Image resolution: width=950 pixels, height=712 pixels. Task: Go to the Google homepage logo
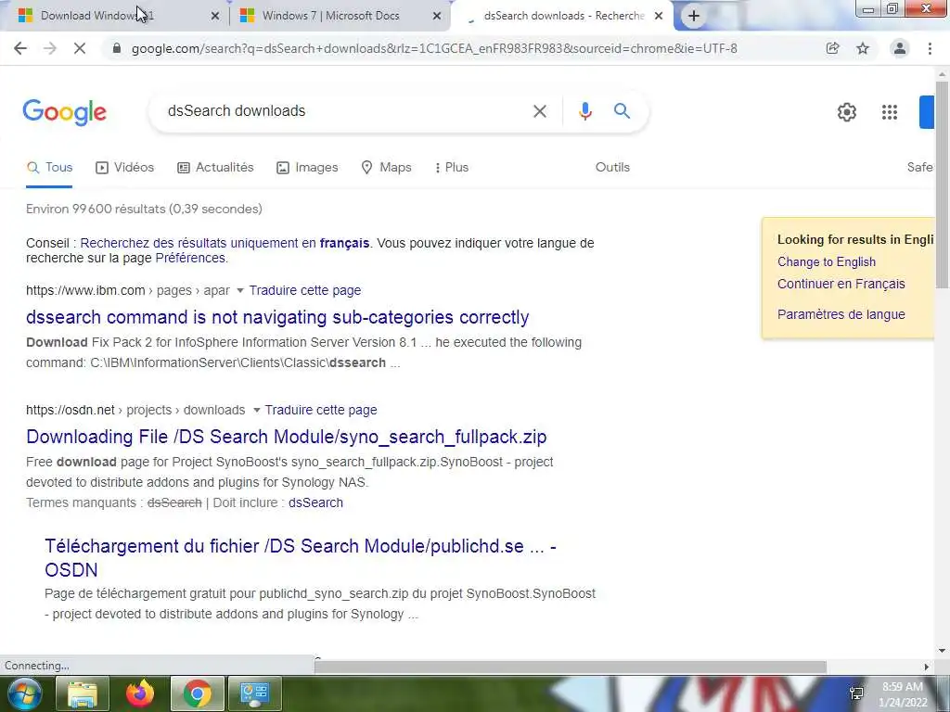(65, 112)
